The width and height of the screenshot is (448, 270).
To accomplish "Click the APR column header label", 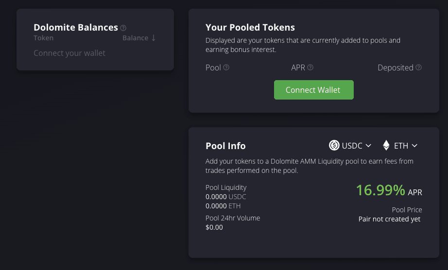I will (x=298, y=67).
